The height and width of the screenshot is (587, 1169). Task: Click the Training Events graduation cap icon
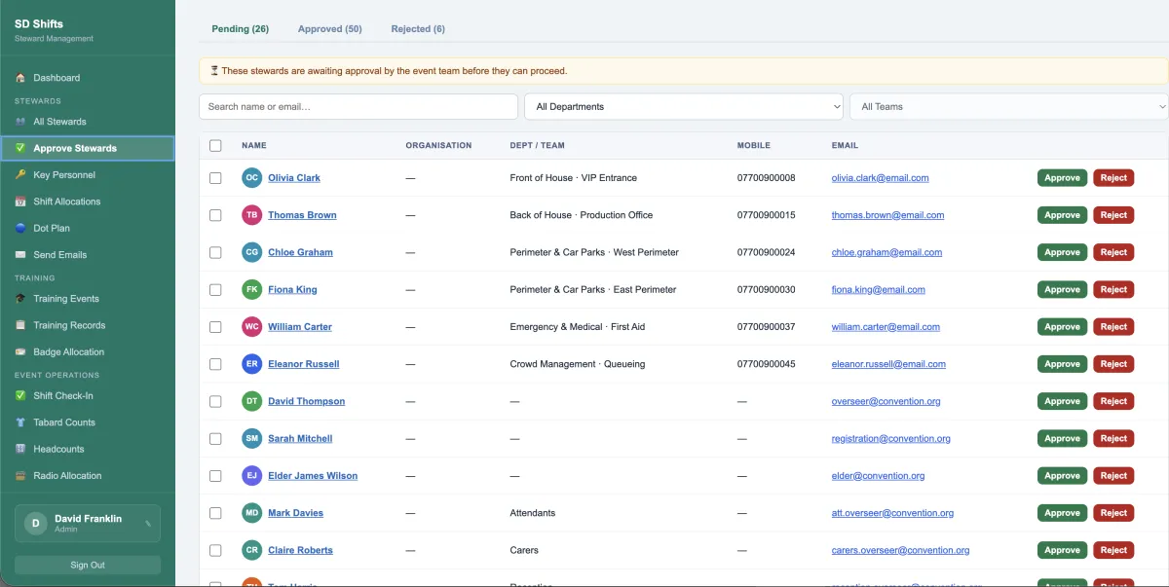point(20,299)
